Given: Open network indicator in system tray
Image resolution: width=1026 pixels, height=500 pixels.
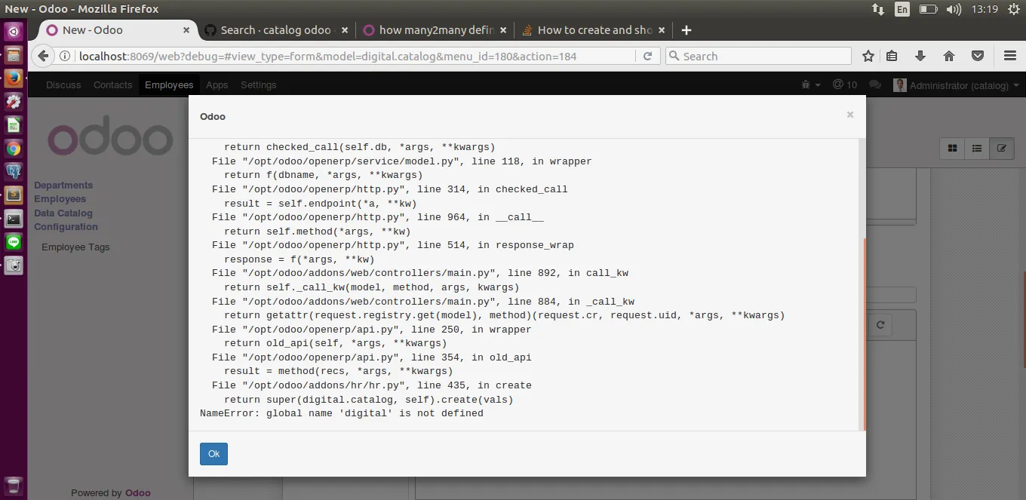Looking at the screenshot, I should (878, 9).
